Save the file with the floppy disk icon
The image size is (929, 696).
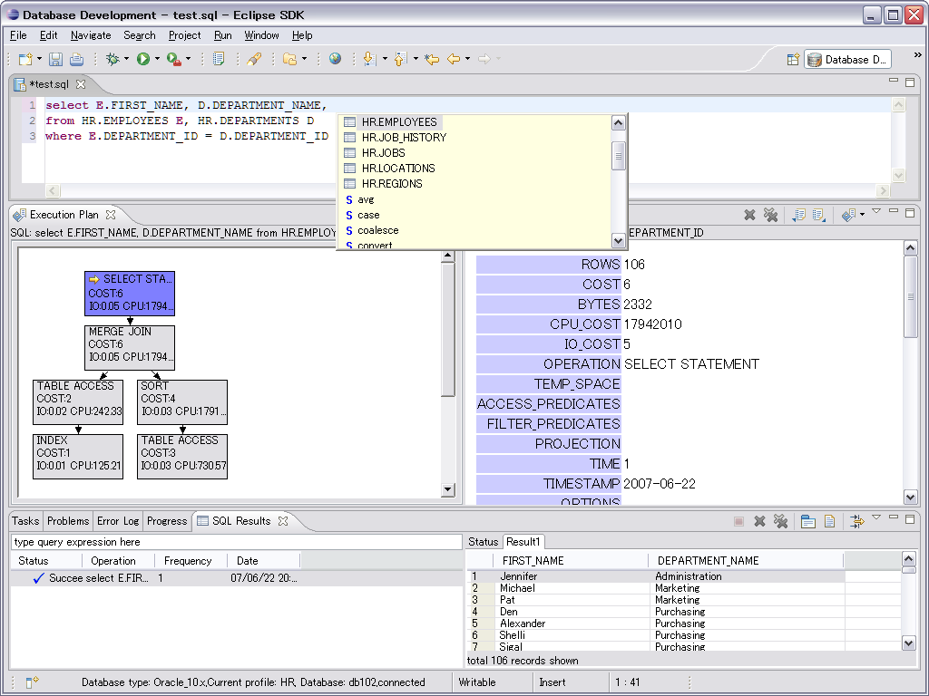coord(55,59)
